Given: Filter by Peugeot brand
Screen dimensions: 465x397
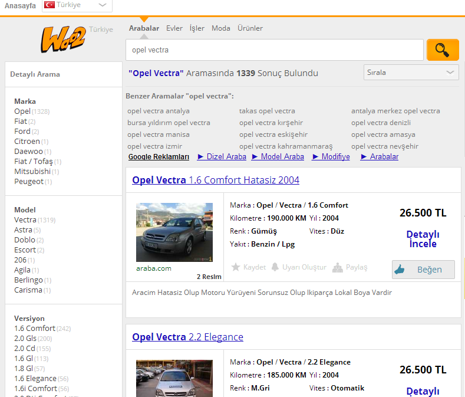Looking at the screenshot, I should point(29,182).
